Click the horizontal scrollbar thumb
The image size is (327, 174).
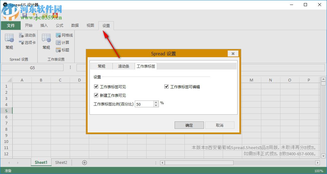(199, 163)
